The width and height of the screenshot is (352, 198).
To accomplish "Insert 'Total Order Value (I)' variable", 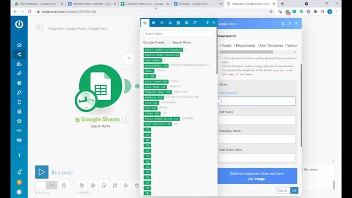I will [162, 119].
